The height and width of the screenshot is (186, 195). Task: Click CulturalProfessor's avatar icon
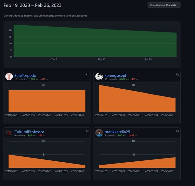coord(9,133)
